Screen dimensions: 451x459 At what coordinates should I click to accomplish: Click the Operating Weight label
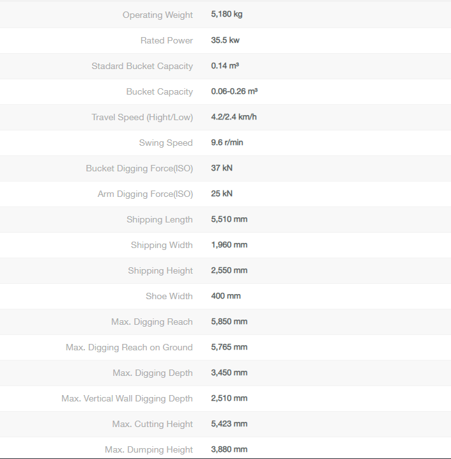[157, 15]
